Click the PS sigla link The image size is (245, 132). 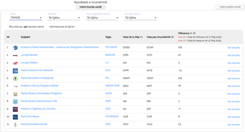(107, 78)
